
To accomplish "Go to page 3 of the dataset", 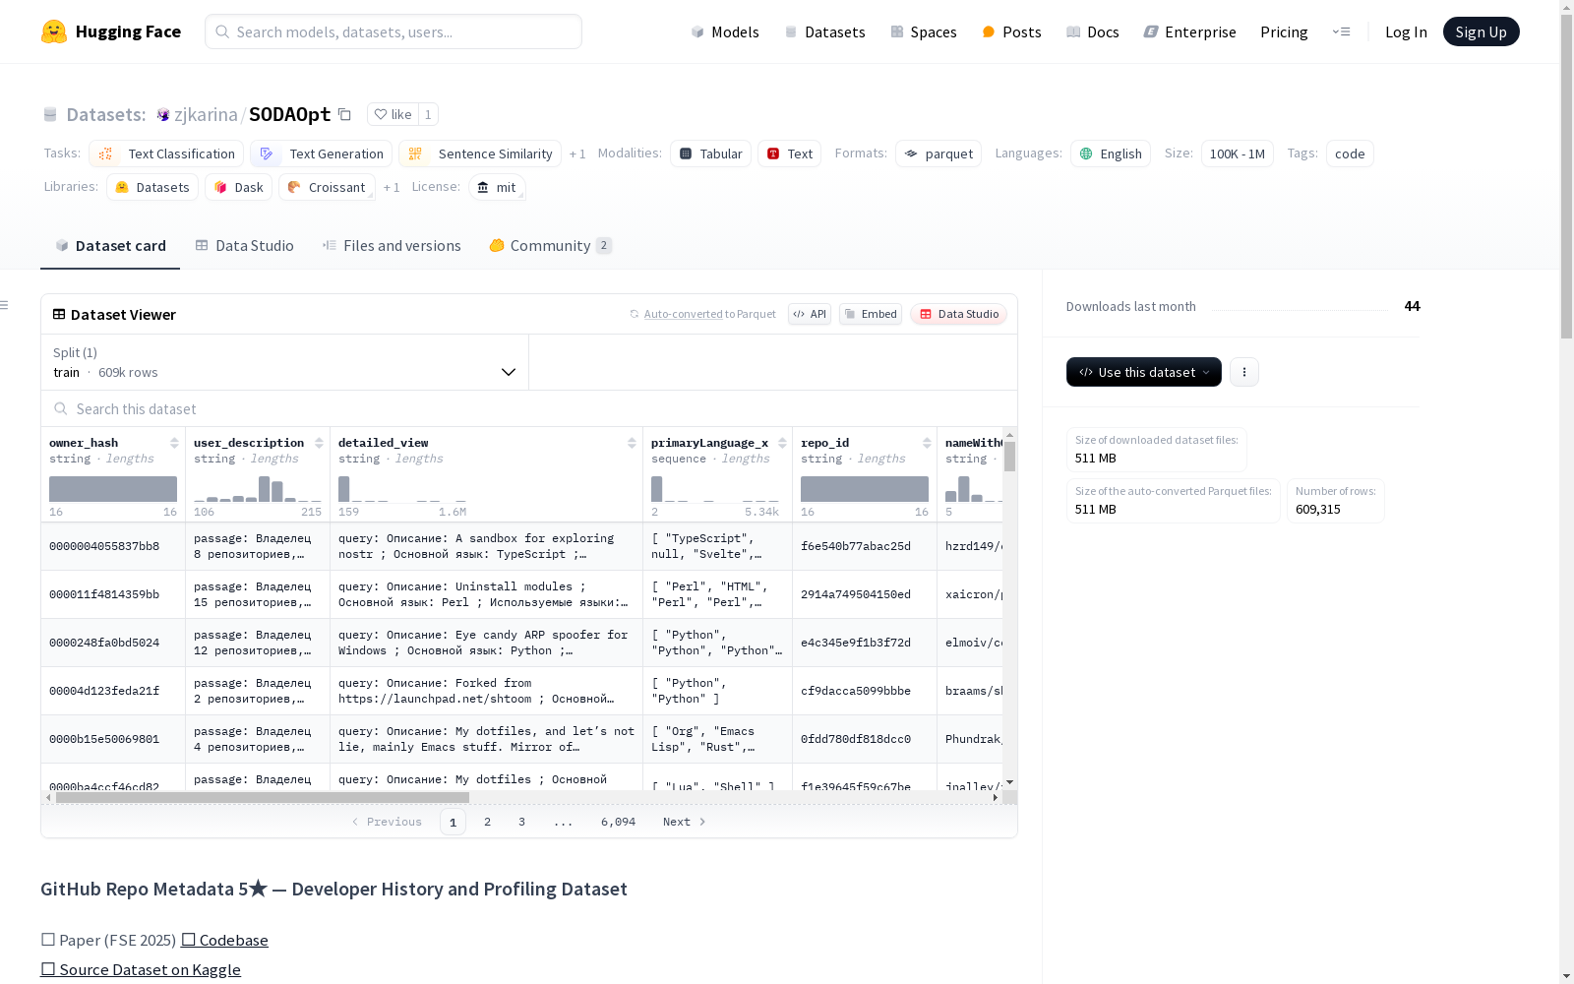I will (521, 822).
